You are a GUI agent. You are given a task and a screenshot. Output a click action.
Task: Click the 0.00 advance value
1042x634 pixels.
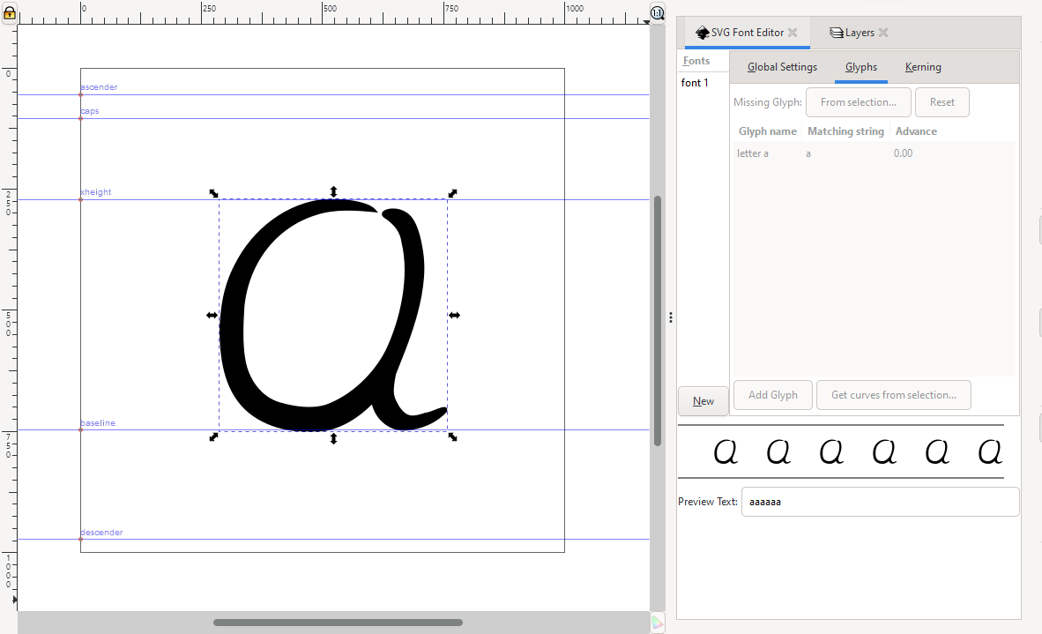click(x=903, y=153)
